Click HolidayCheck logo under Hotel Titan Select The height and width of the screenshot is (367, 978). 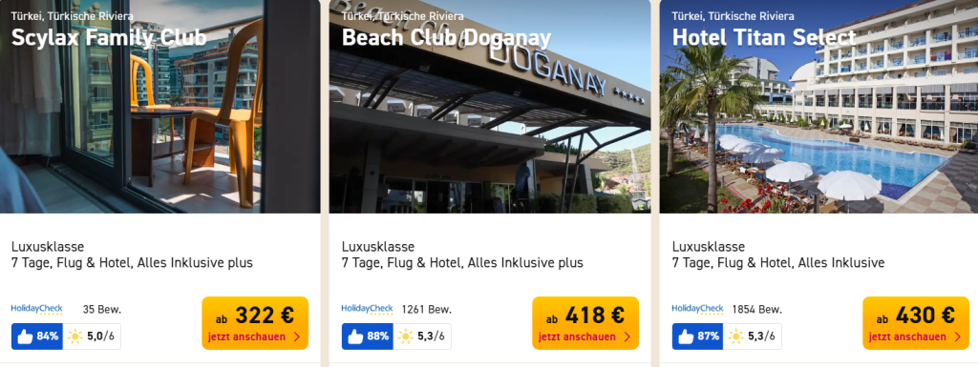(698, 309)
